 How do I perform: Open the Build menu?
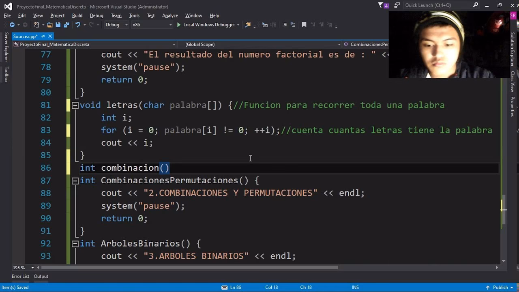click(77, 15)
